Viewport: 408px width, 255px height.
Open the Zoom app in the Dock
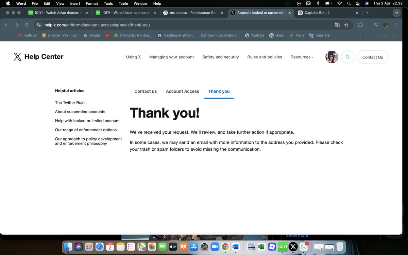point(215,247)
